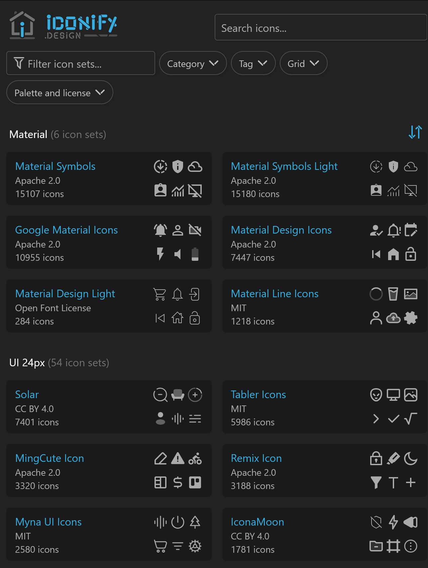Select the lightning bolt icon in IconaMoon

coord(393,522)
